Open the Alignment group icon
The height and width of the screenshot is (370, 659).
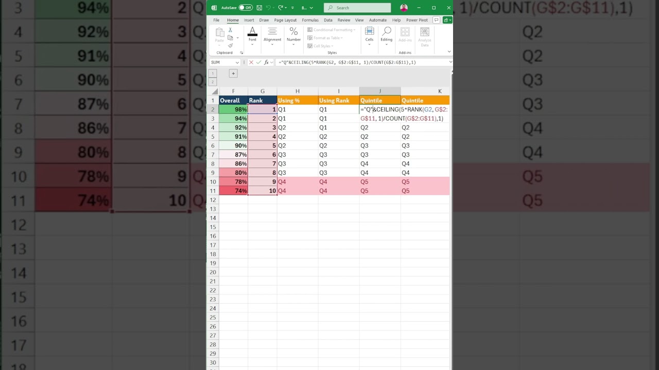click(x=272, y=32)
